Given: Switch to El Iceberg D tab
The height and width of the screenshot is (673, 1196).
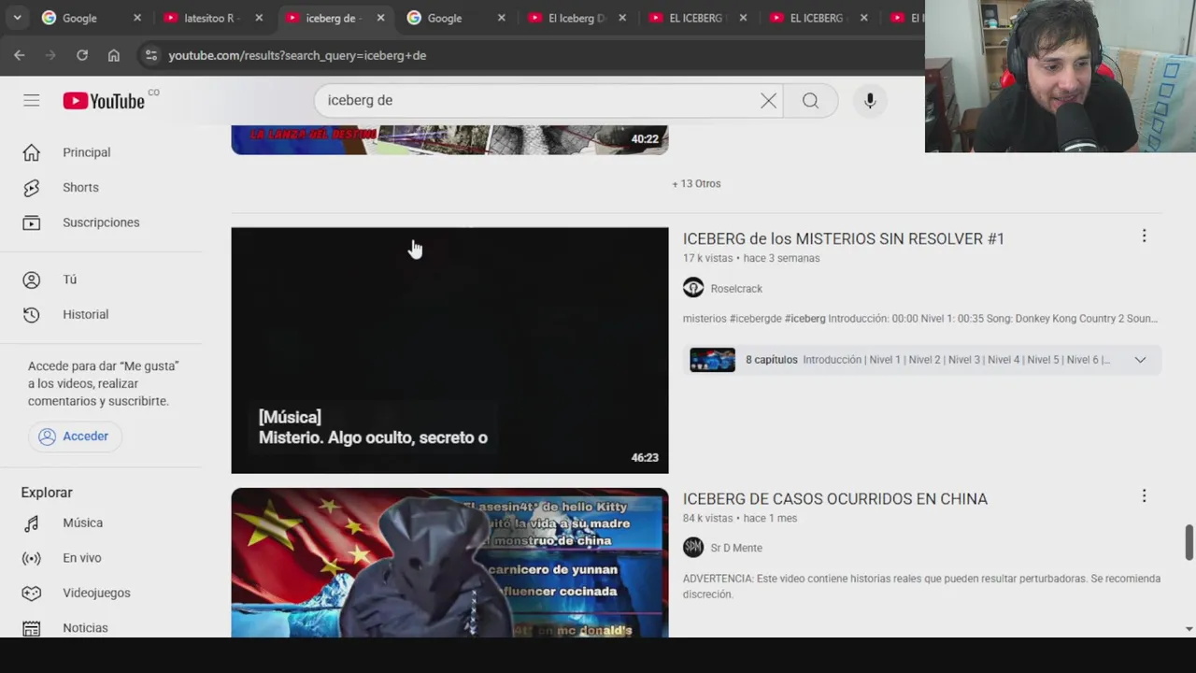Looking at the screenshot, I should 577,18.
